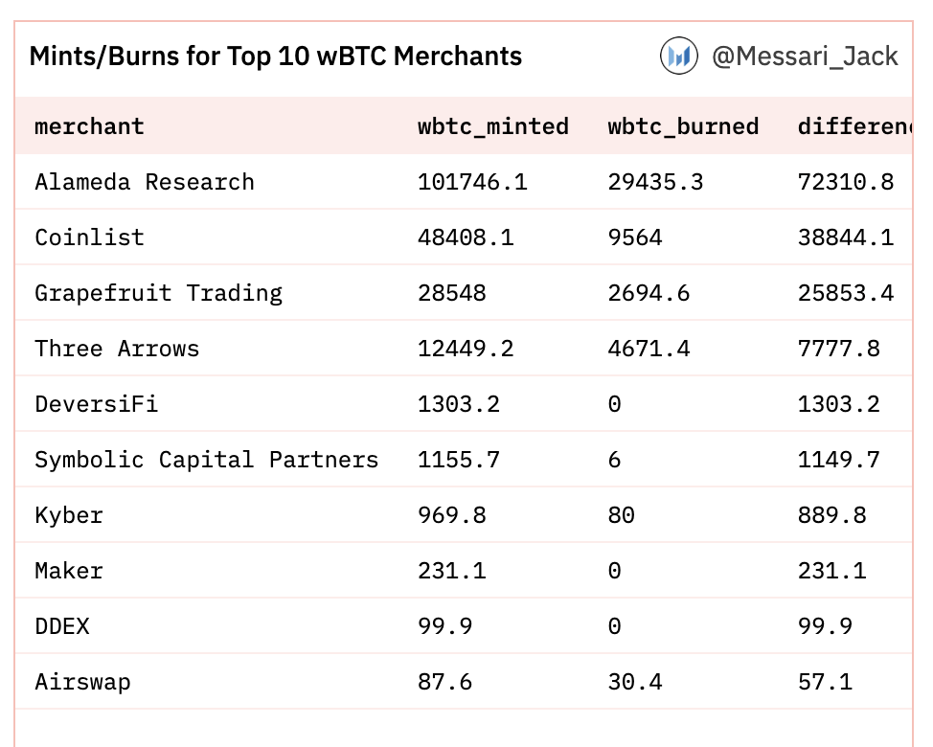This screenshot has height=747, width=933.
Task: Select Airswap's burned value 30.4
Action: point(635,682)
